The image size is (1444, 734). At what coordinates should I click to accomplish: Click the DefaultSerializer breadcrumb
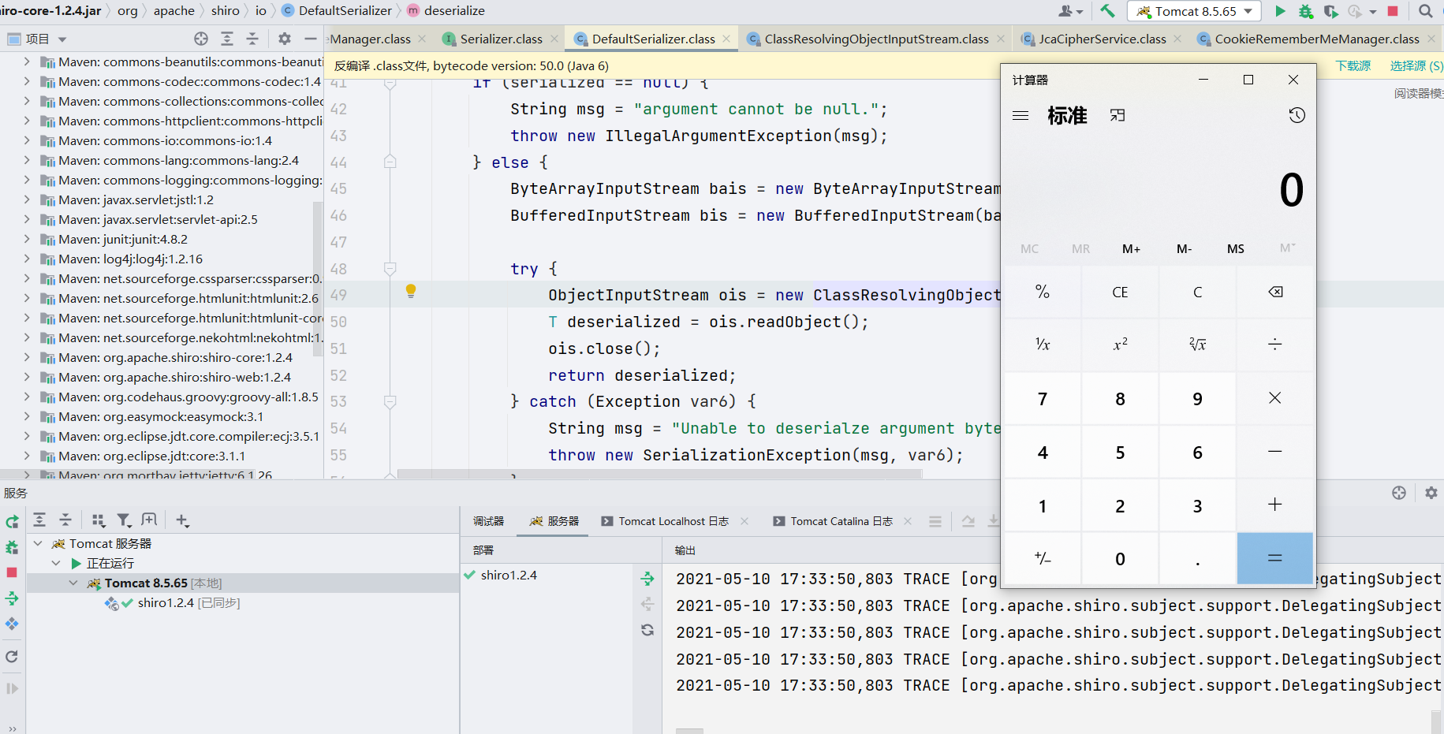pos(345,11)
